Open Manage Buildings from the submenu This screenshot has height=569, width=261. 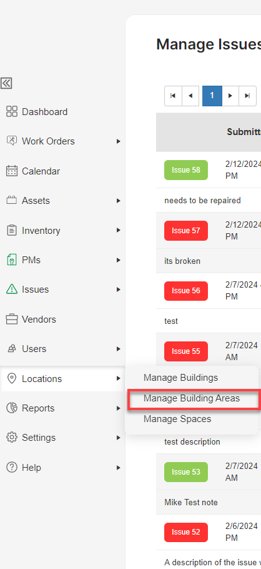(180, 378)
